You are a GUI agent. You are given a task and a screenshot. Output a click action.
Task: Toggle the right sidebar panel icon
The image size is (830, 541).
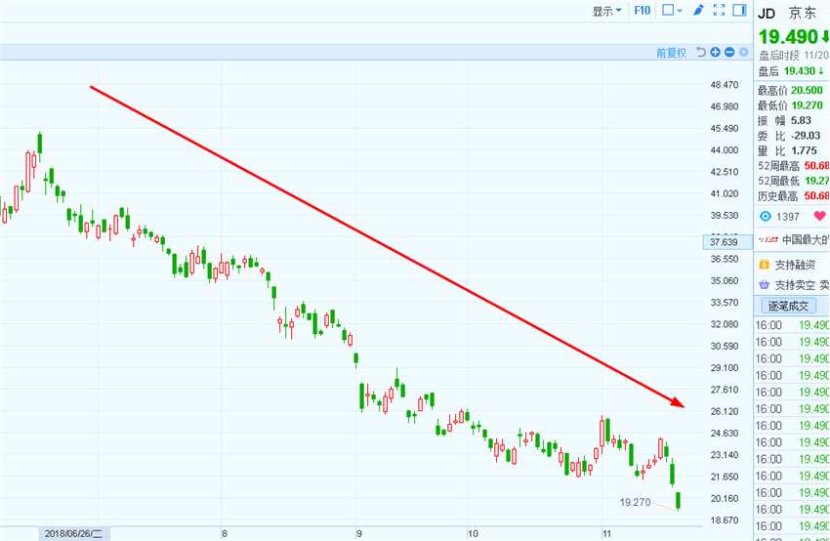pos(739,10)
